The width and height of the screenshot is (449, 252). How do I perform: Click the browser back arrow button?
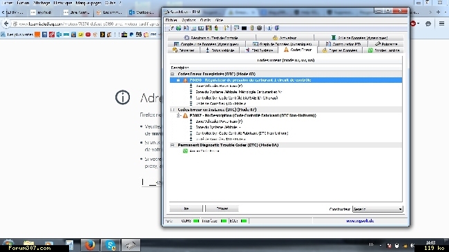tap(6, 23)
